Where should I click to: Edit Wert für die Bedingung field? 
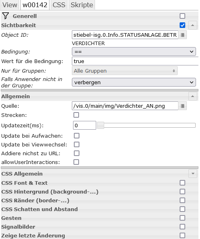coord(135,61)
